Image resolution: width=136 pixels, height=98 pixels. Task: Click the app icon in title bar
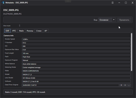click(3, 3)
